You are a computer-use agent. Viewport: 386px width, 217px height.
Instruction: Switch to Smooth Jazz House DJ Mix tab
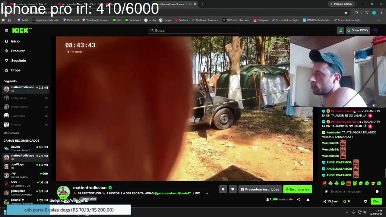[29, 4]
